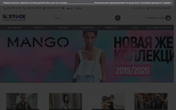Open the О нас menu item

coord(135,28)
